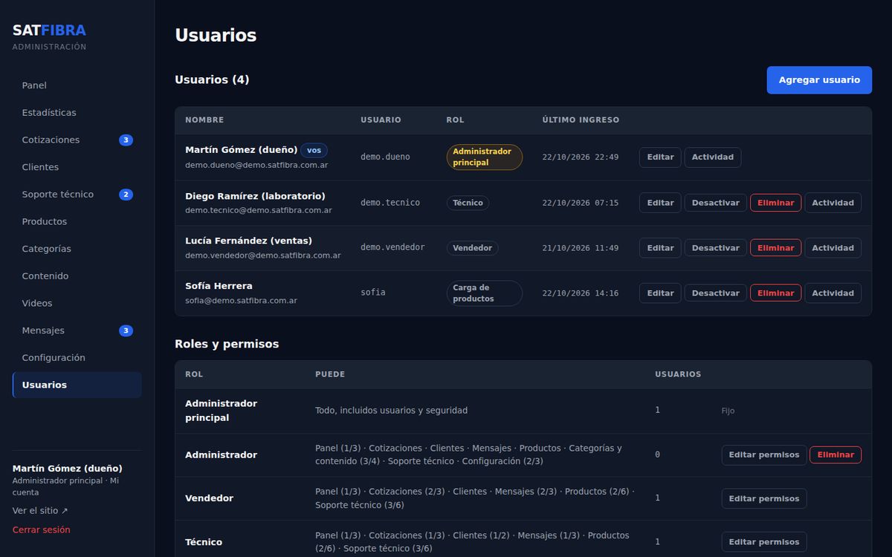Screen dimensions: 892x557
Task: View Actividad for Sofía Herrera
Action: coord(833,293)
